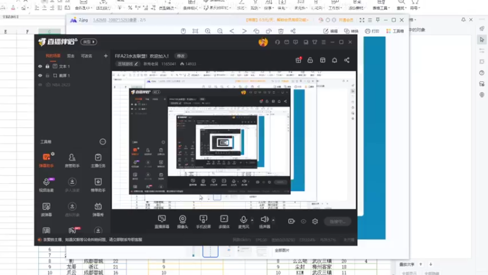The image size is (488, 275).
Task: Show the NBA 2K23 source
Action: [40, 85]
